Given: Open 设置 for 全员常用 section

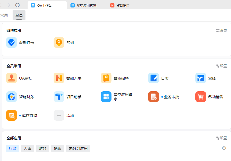Looking at the screenshot, I should pyautogui.click(x=221, y=66).
